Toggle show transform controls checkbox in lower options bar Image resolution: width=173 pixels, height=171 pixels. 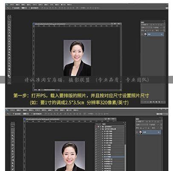(x=32, y=114)
